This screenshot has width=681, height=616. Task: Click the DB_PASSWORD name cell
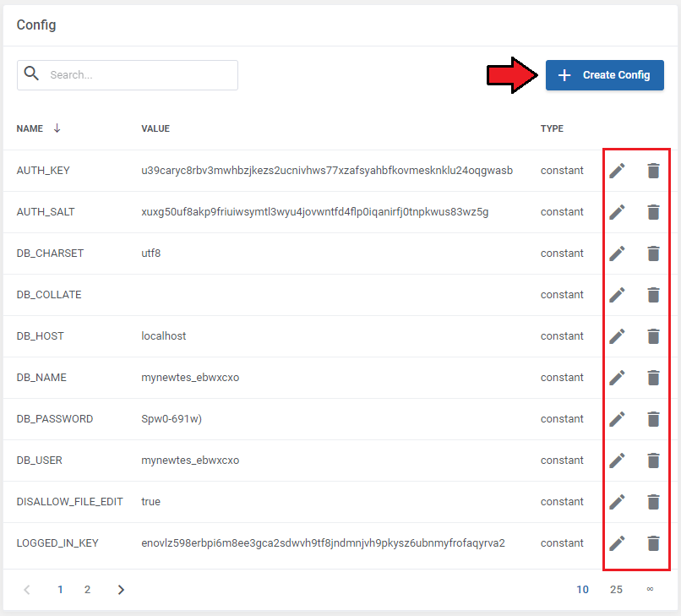tap(55, 419)
